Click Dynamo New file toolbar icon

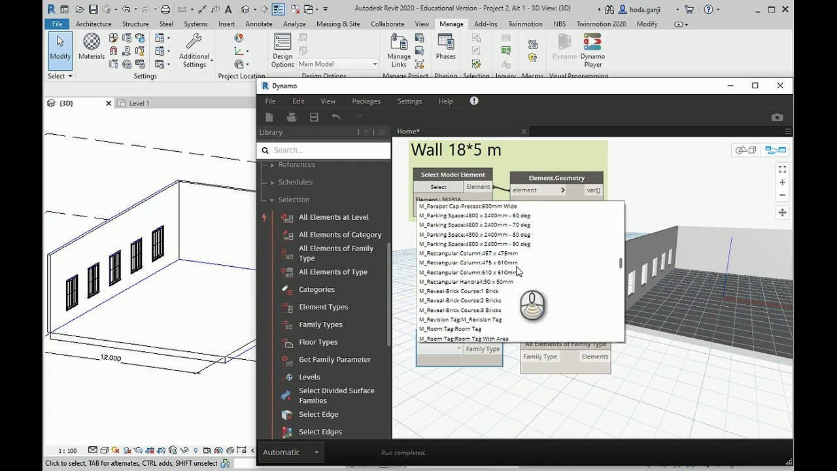click(x=269, y=117)
